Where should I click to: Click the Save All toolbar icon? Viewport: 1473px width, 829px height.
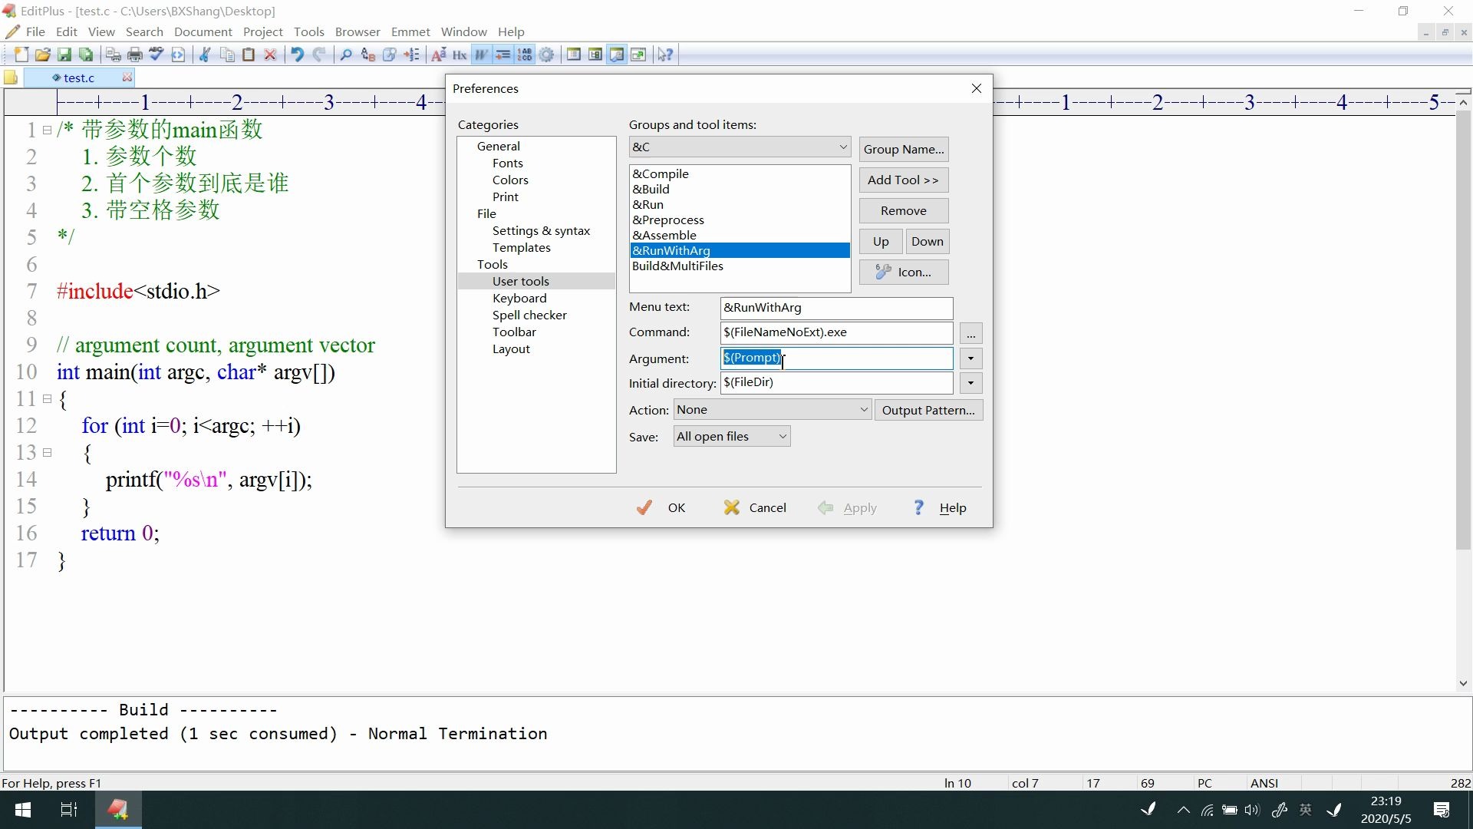(x=86, y=54)
